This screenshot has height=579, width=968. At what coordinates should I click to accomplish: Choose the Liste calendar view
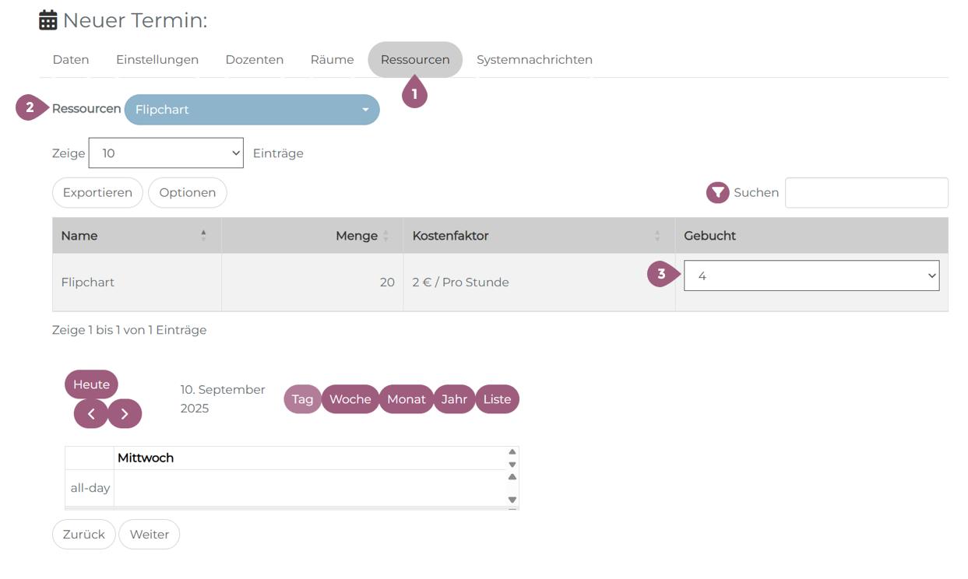pyautogui.click(x=497, y=399)
